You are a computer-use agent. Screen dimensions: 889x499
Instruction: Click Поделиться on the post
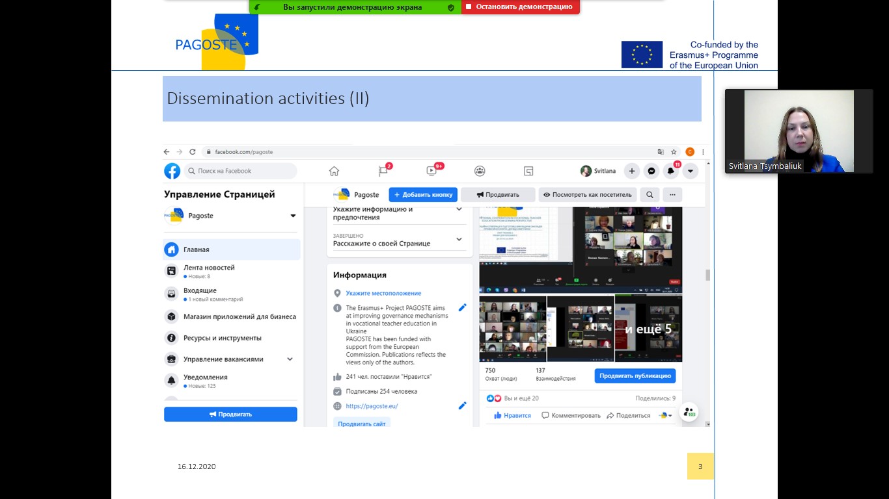pyautogui.click(x=628, y=415)
